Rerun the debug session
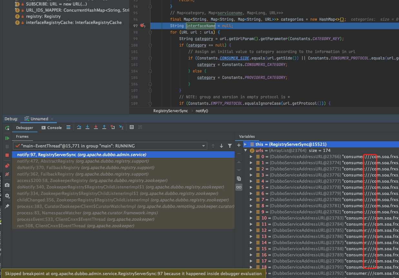The height and width of the screenshot is (278, 399). [x=7, y=128]
